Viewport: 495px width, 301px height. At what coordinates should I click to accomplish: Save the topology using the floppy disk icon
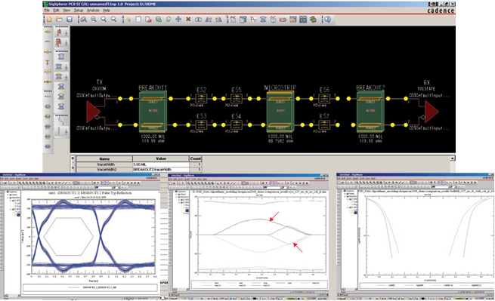click(69, 20)
